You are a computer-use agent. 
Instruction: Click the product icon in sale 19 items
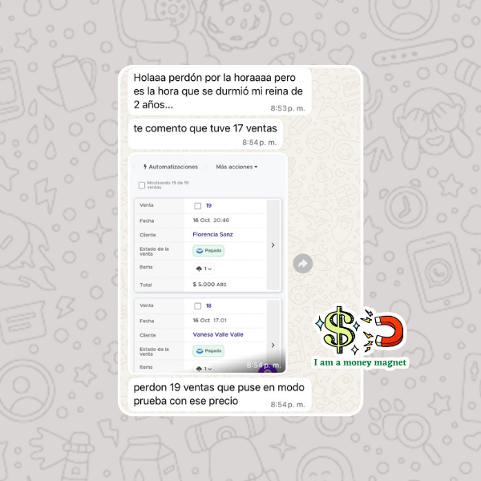[x=199, y=269]
